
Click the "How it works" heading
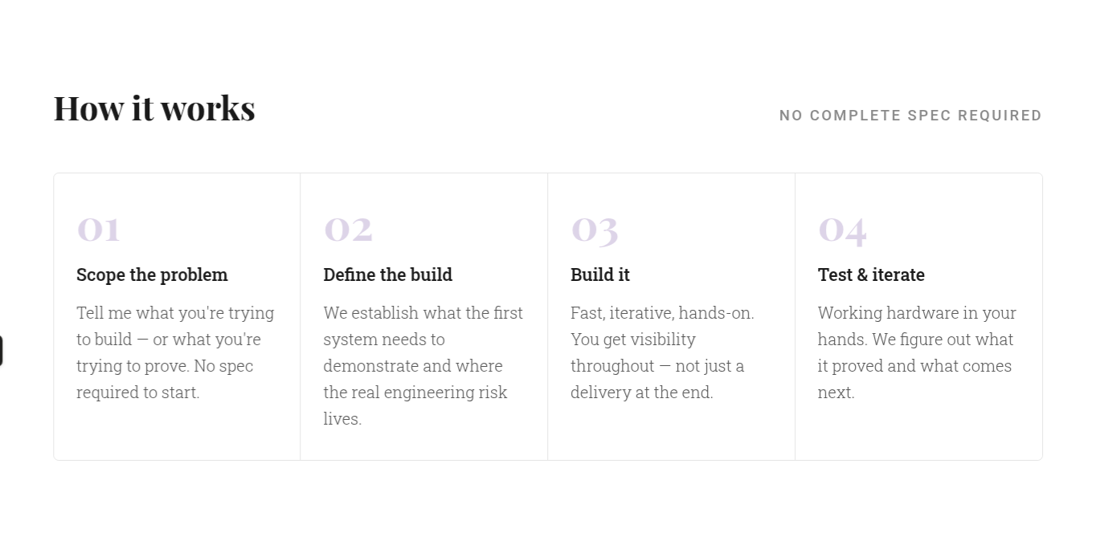(154, 108)
